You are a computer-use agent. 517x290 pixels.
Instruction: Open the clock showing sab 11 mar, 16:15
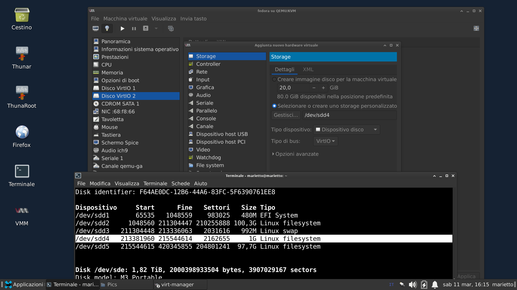click(466, 285)
